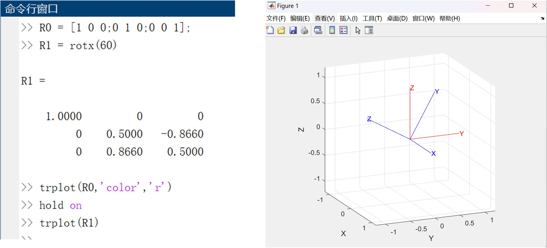Open the Property Inspector toolbar icon
The height and width of the screenshot is (248, 547).
pos(369,30)
